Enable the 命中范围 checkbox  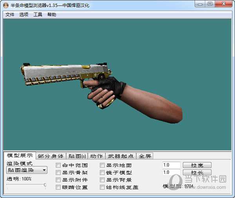point(58,166)
